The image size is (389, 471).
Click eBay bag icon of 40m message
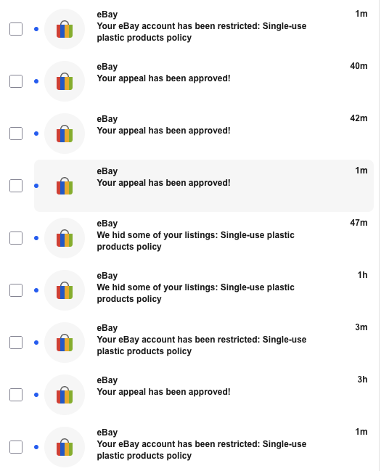point(65,81)
